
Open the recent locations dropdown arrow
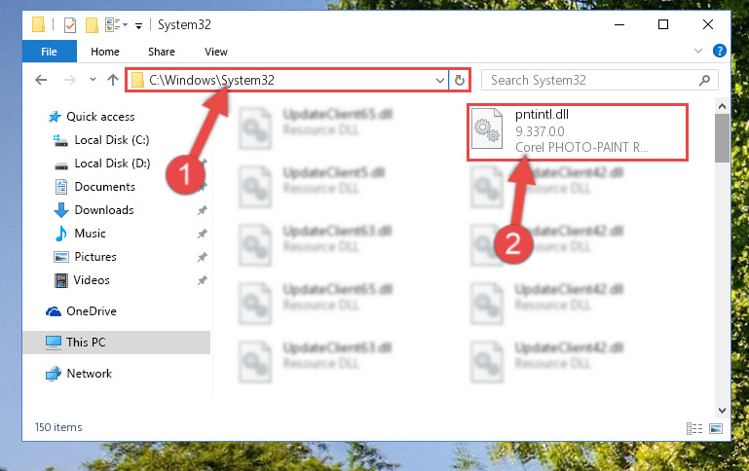pos(93,79)
